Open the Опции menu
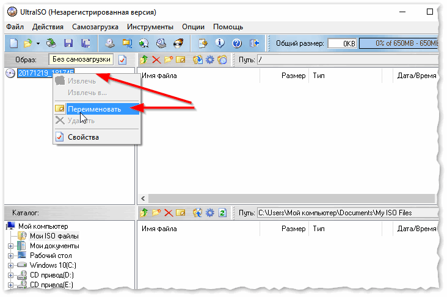447x297 pixels. (193, 27)
